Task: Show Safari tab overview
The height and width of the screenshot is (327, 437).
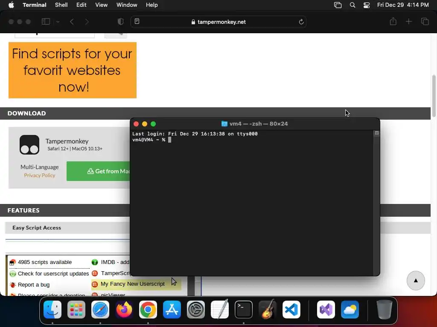Action: coord(425,21)
